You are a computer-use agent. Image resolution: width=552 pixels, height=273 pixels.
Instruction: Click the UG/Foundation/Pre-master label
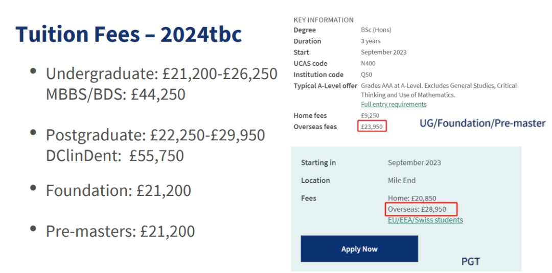[x=482, y=123]
